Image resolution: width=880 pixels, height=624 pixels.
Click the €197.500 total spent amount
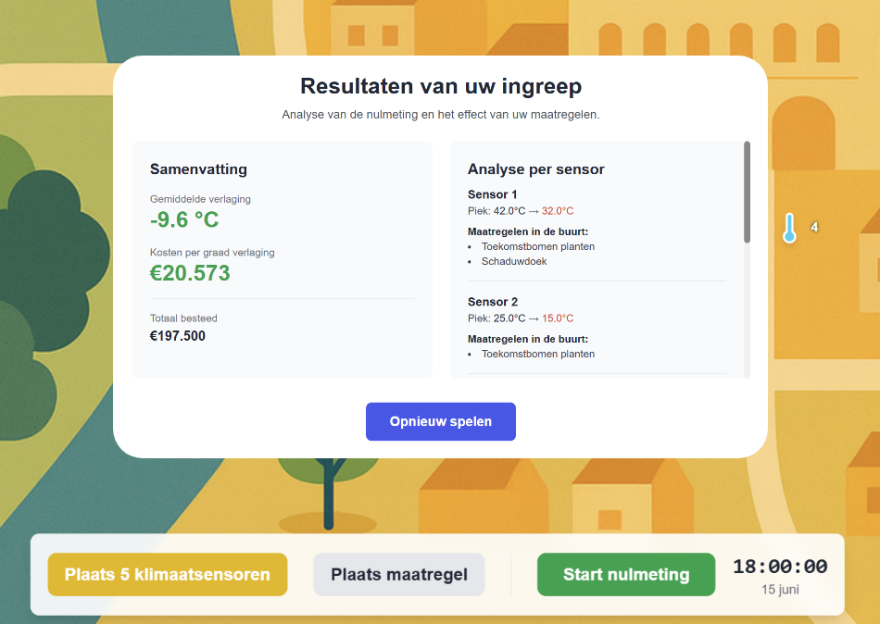coord(178,336)
